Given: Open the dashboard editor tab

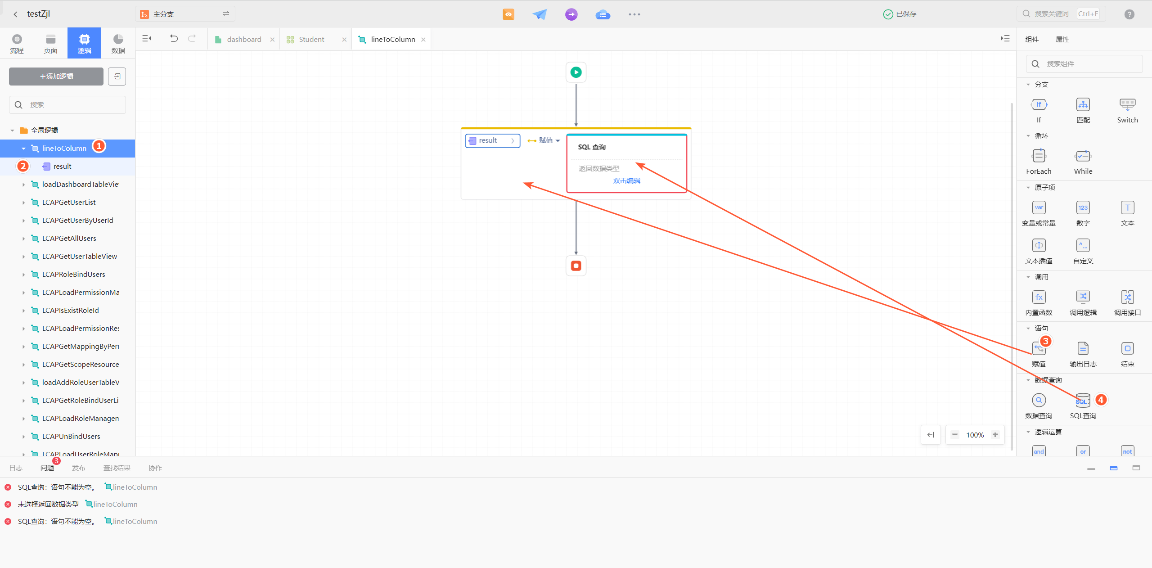Looking at the screenshot, I should coord(243,40).
